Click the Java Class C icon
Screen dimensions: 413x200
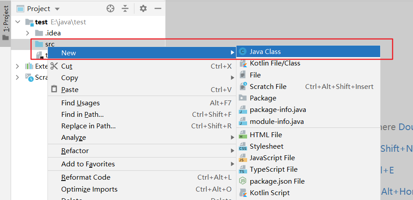click(243, 52)
